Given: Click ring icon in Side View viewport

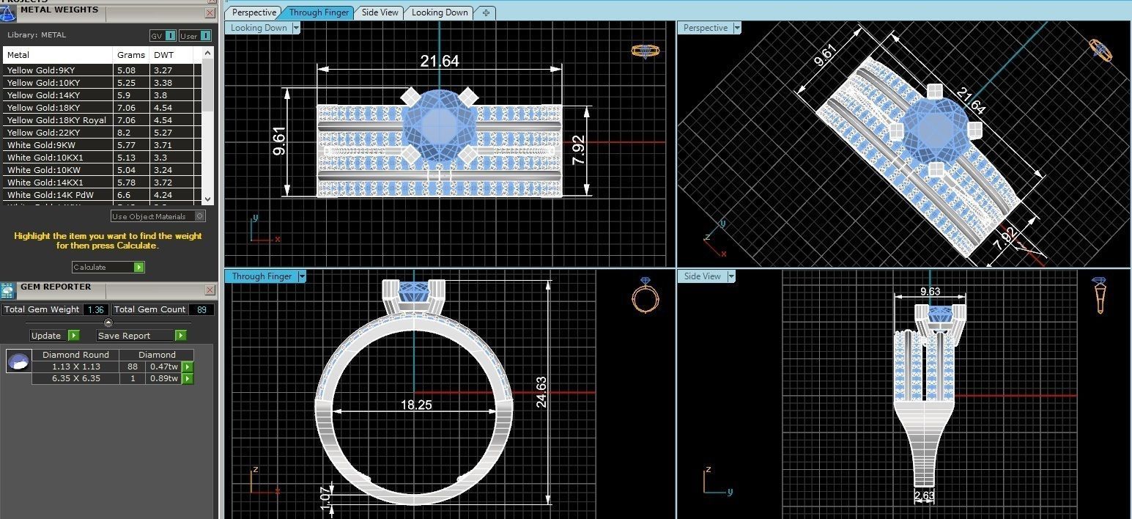Looking at the screenshot, I should [x=1099, y=295].
